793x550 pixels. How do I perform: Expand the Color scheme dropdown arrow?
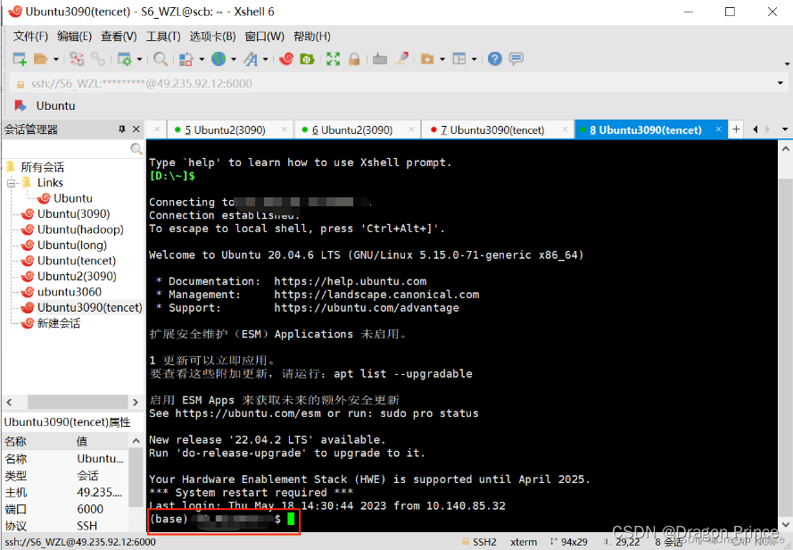coord(202,60)
